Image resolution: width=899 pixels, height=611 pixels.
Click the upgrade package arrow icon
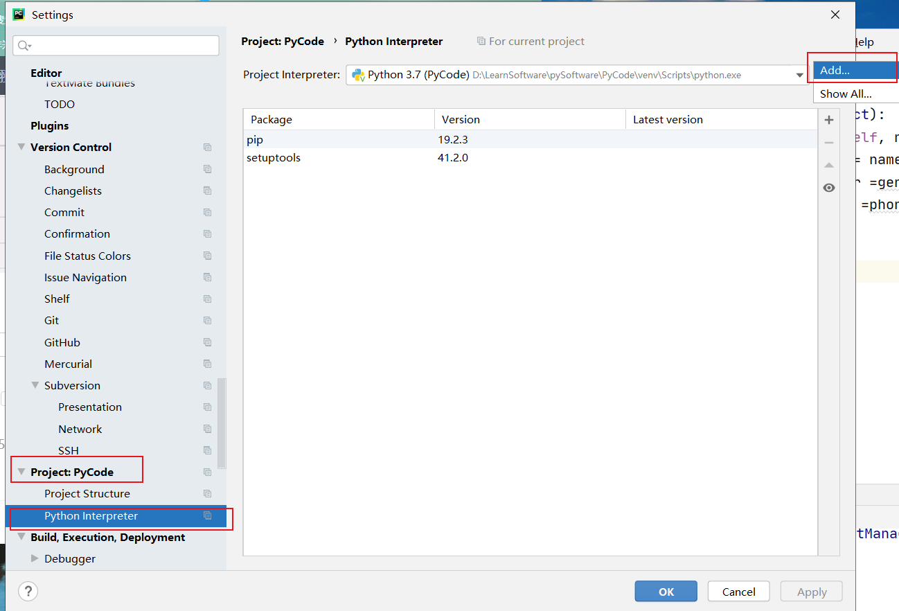click(x=829, y=166)
